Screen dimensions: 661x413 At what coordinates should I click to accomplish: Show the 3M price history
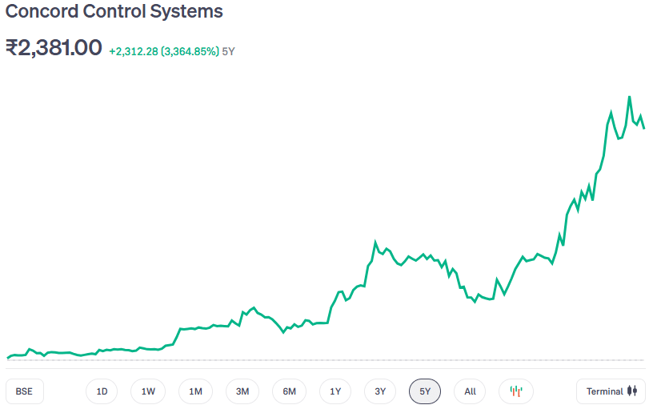(242, 391)
